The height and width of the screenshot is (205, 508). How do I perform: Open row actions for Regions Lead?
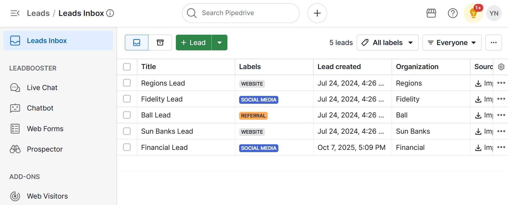pos(501,83)
